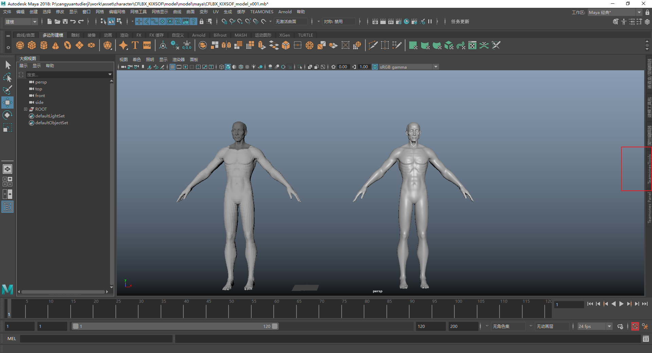Select the Lasso tool in left toolbox
Screen dimensions: 652x353
pyautogui.click(x=7, y=77)
